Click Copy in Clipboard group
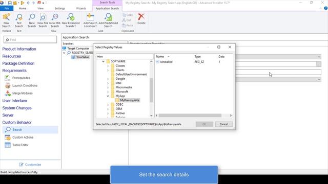Image resolution: width=328 pixels, height=184 pixels. 128,15
